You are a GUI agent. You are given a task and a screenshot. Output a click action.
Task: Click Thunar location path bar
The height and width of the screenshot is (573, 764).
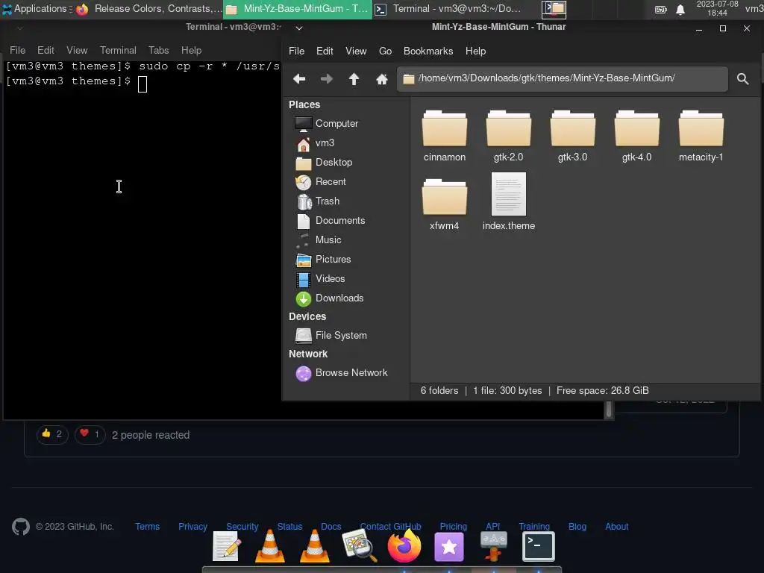[x=563, y=79]
